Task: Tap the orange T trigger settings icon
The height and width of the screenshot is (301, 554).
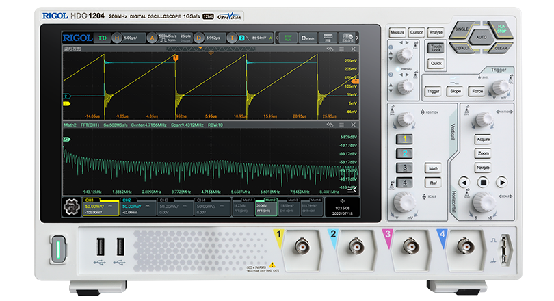Action: (x=232, y=38)
